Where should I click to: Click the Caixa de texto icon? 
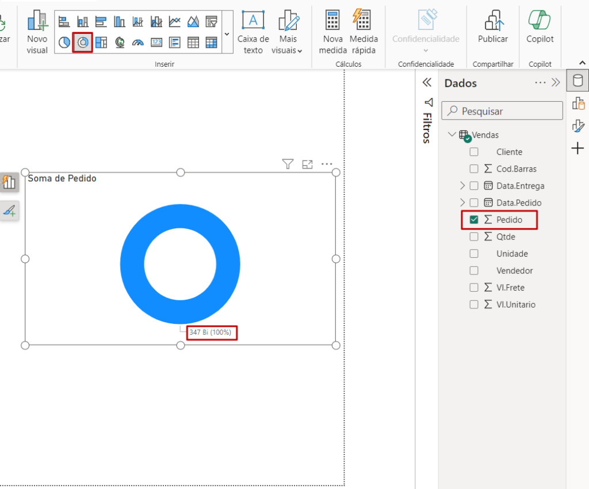(x=253, y=21)
